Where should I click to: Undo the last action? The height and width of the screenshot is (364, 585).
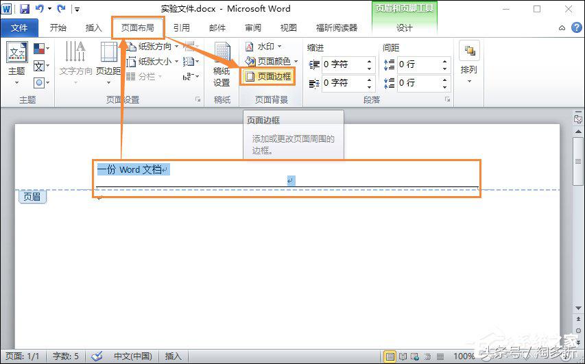coord(40,8)
